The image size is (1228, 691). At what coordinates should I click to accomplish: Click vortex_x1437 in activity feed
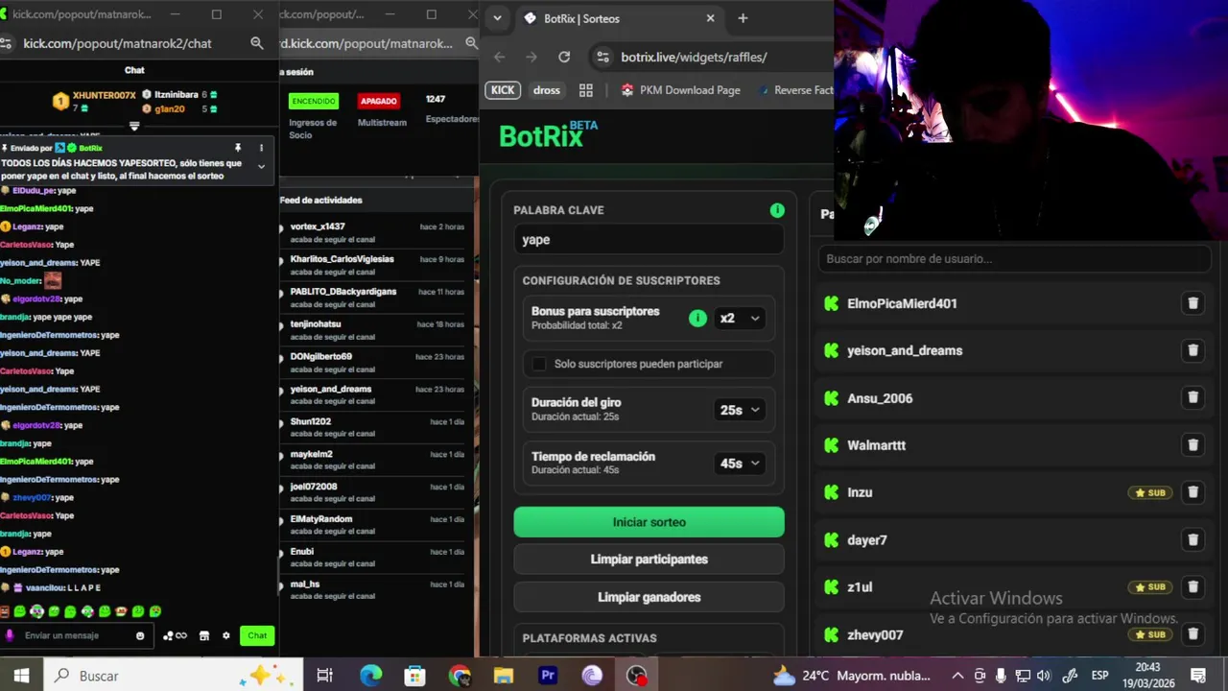tap(318, 226)
